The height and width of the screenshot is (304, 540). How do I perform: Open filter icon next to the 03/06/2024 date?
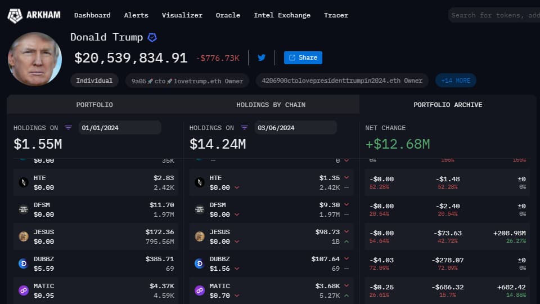click(x=245, y=128)
